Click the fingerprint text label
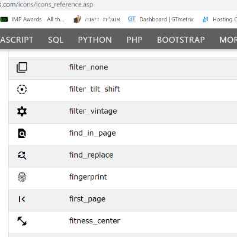 [x=88, y=177]
